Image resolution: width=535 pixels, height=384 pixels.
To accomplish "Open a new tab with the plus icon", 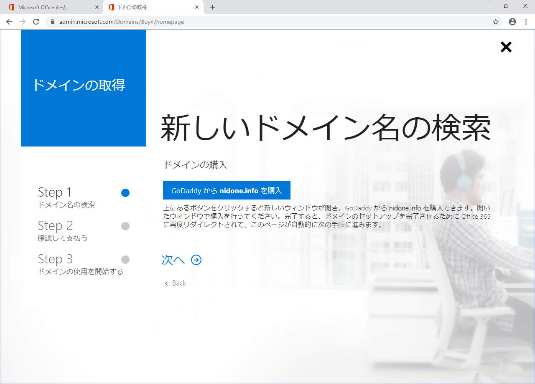I will pos(213,7).
